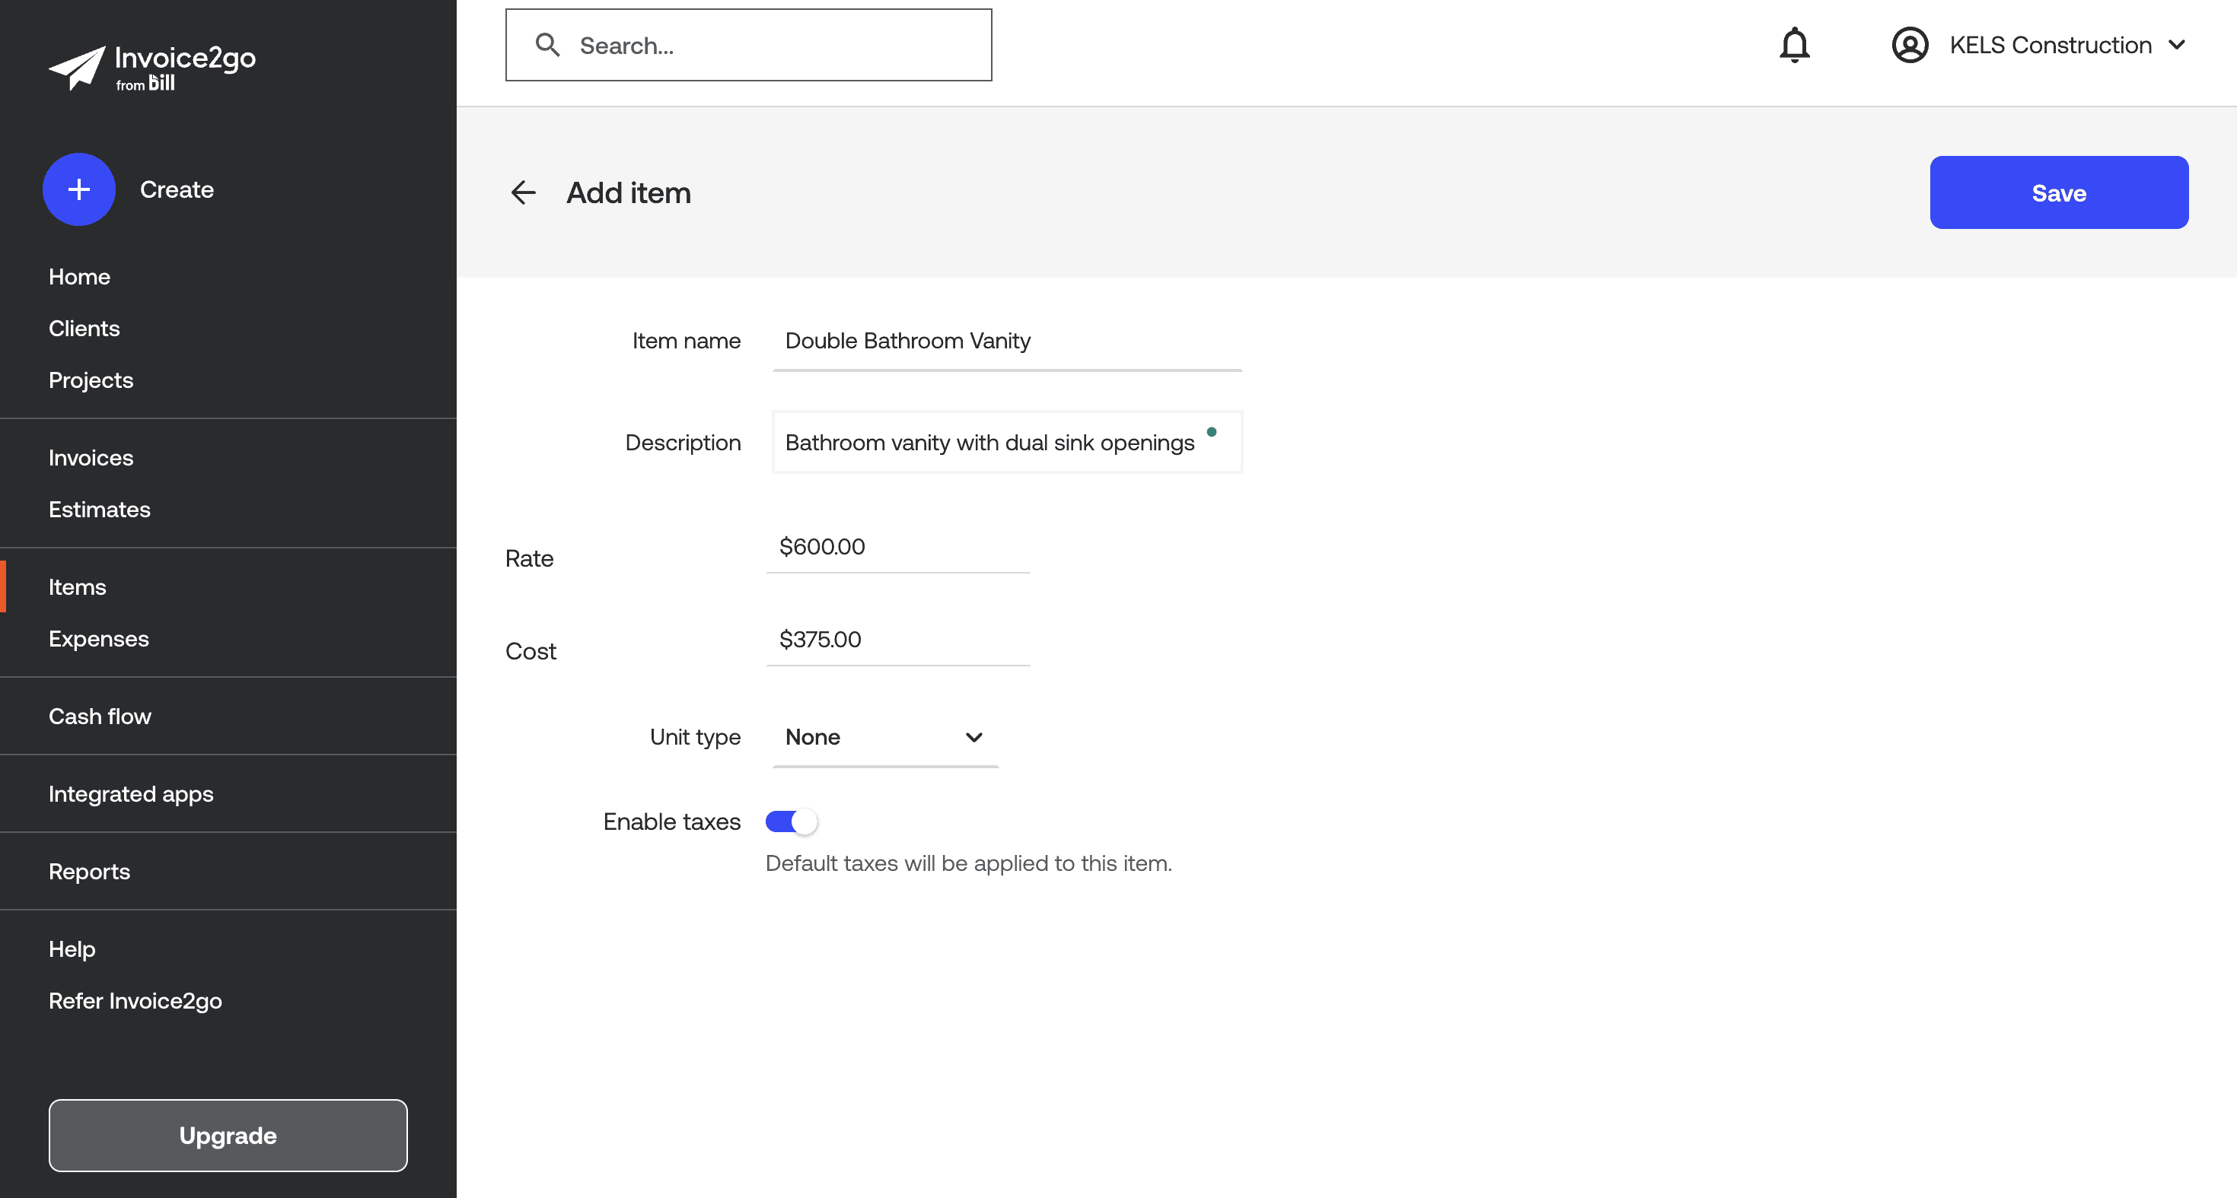Click the user account profile icon
2237x1198 pixels.
(1908, 44)
